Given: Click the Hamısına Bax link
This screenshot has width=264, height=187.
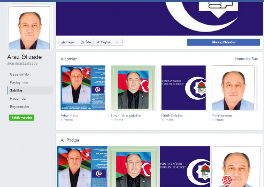Looking at the screenshot, I should [246, 59].
